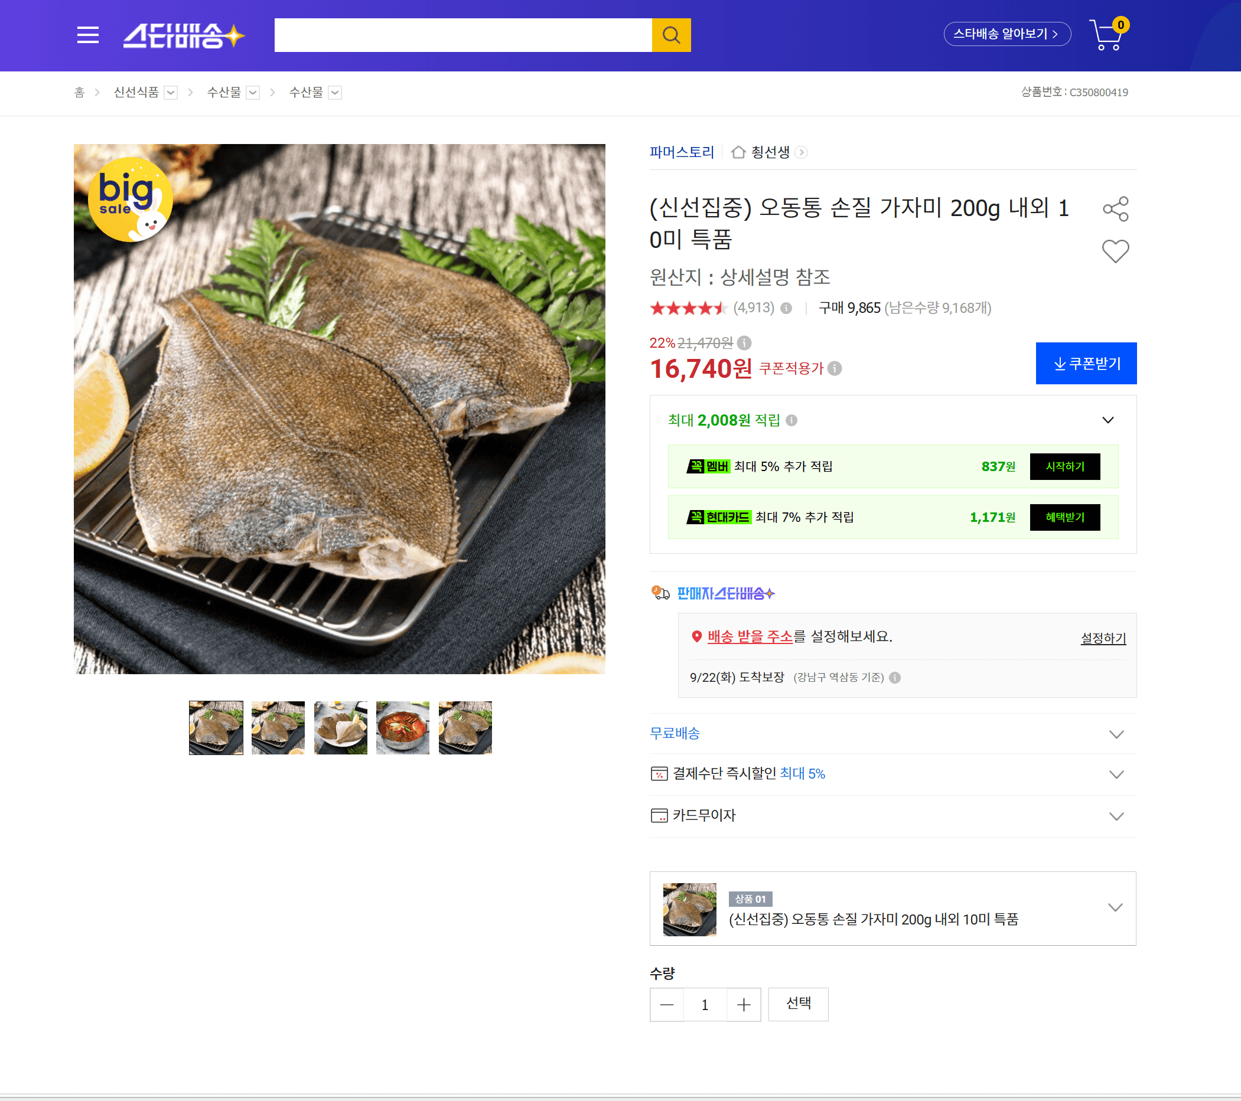Decrease quantity with minus button
1241x1101 pixels.
(x=667, y=1005)
